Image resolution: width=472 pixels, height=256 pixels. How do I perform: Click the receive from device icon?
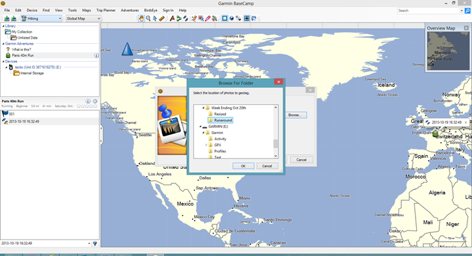[x=14, y=18]
